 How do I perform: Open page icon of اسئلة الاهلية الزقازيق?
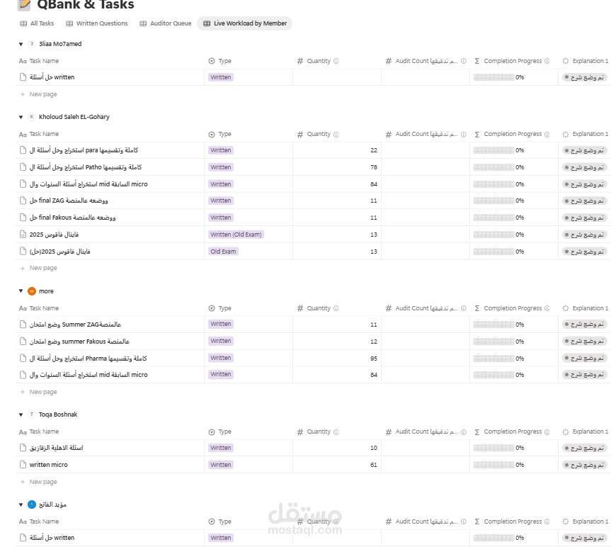coord(23,448)
